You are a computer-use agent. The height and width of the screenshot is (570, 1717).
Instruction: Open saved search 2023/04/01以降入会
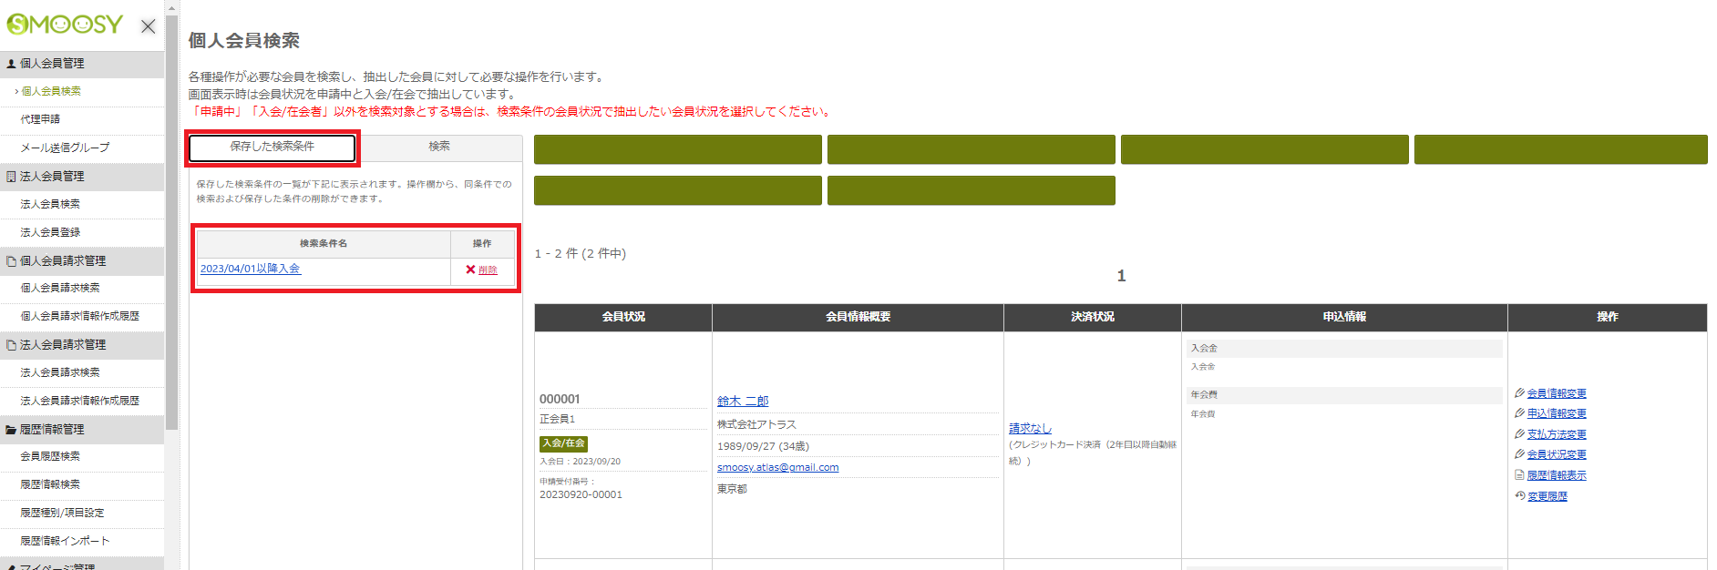(x=250, y=270)
